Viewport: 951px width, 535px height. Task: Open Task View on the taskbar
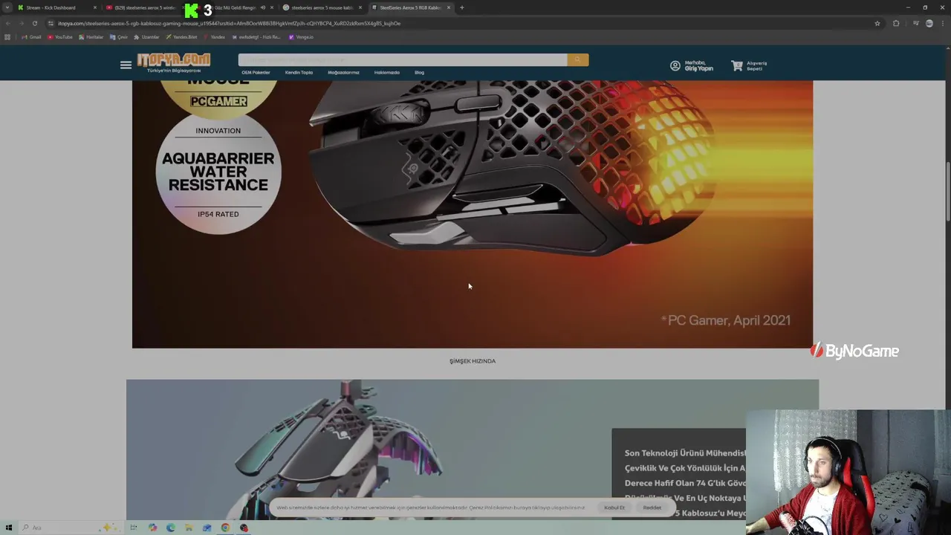[134, 528]
